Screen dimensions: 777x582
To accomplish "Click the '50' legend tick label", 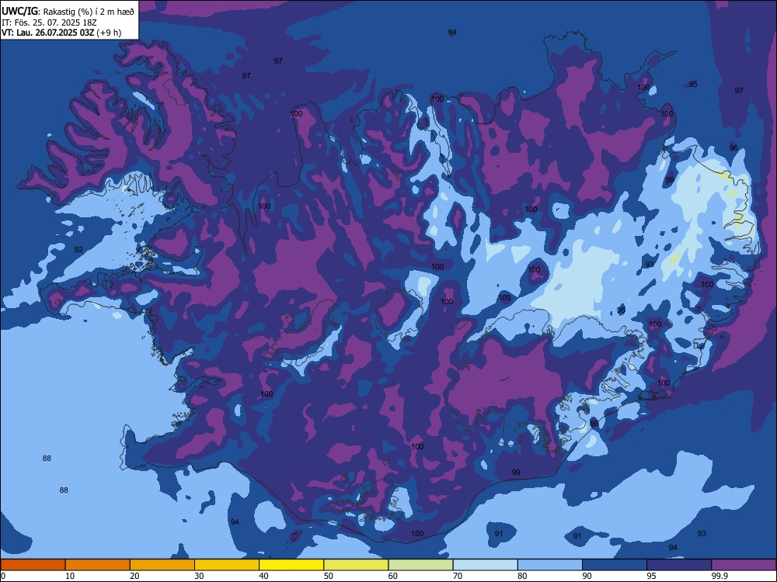I will [328, 576].
